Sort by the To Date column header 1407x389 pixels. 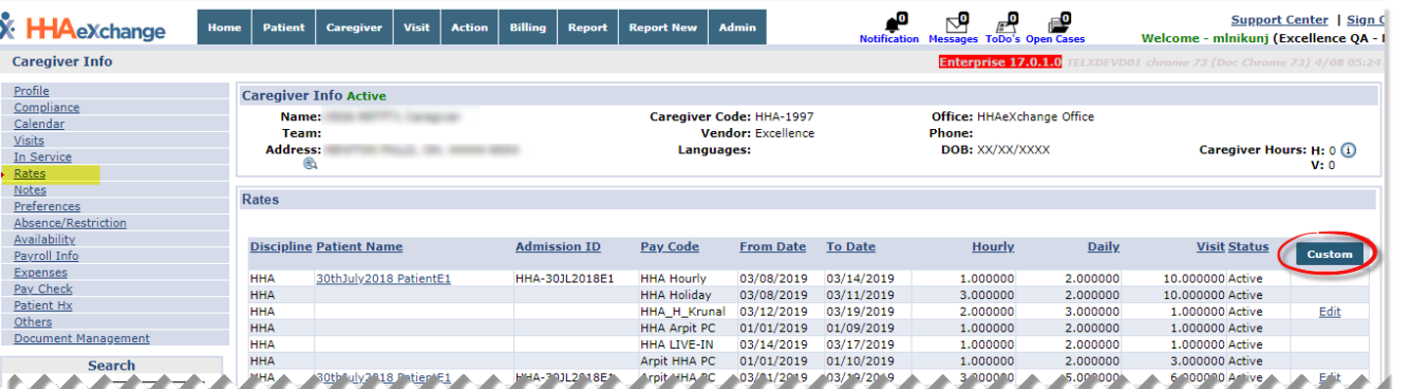851,247
